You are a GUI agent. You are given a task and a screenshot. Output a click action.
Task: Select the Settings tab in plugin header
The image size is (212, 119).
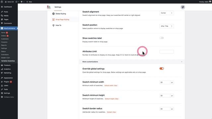tap(58, 7)
